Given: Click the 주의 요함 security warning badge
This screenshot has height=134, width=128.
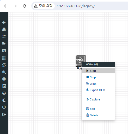Looking at the screenshot, I should coord(44,6).
